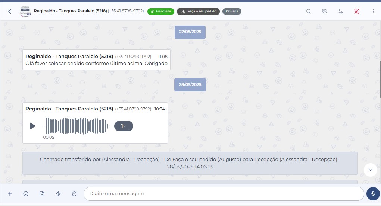The height and width of the screenshot is (206, 381).
Task: Click the Kawana tag
Action: point(232,11)
